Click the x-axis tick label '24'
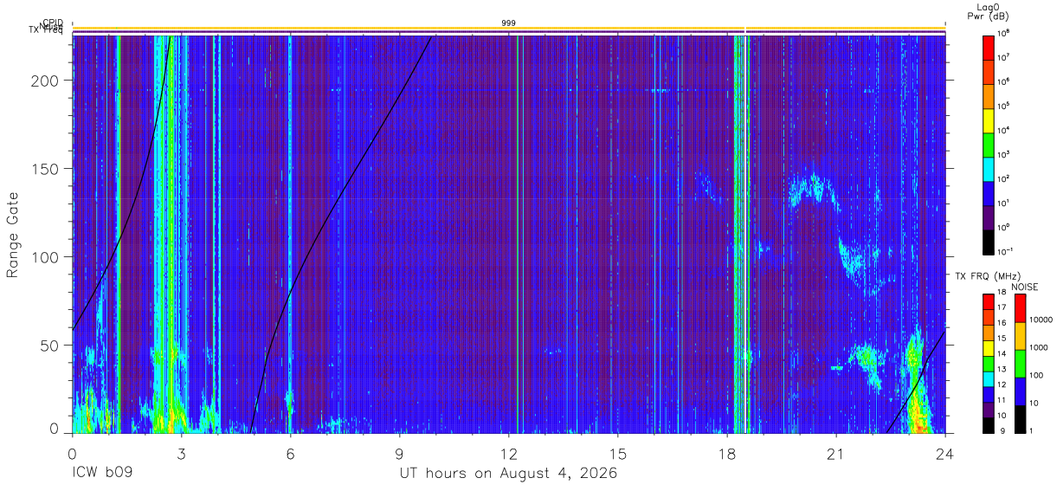The width and height of the screenshot is (1063, 491). point(944,453)
